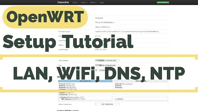Open the System dropdown menu
Viewport: 198px width, 111px height.
(x=84, y=2)
